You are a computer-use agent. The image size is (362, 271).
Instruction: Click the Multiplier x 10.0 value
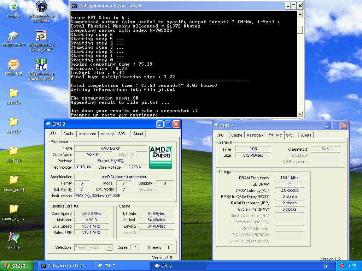pos(91,220)
